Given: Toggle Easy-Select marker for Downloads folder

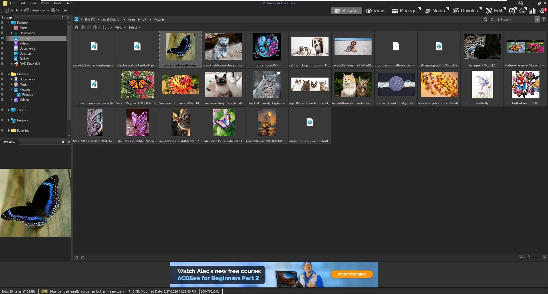Looking at the screenshot, I should [x=2, y=33].
